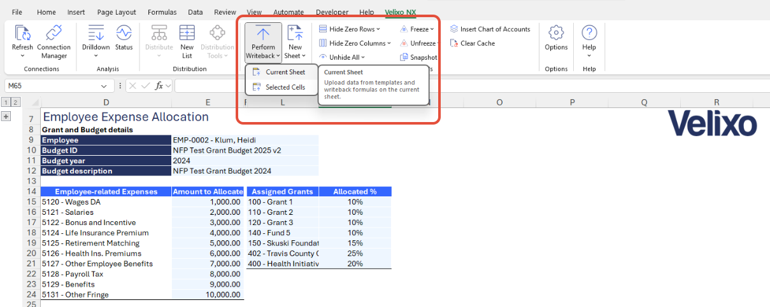Open the Review tab

(225, 12)
